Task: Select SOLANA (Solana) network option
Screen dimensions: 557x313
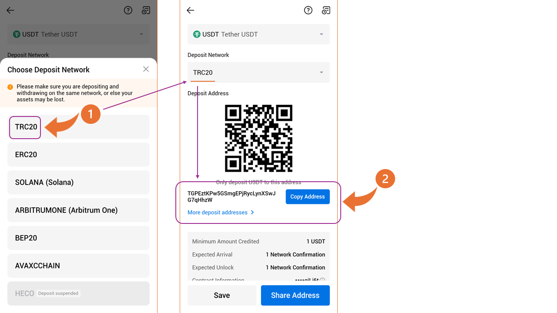Action: (x=78, y=183)
